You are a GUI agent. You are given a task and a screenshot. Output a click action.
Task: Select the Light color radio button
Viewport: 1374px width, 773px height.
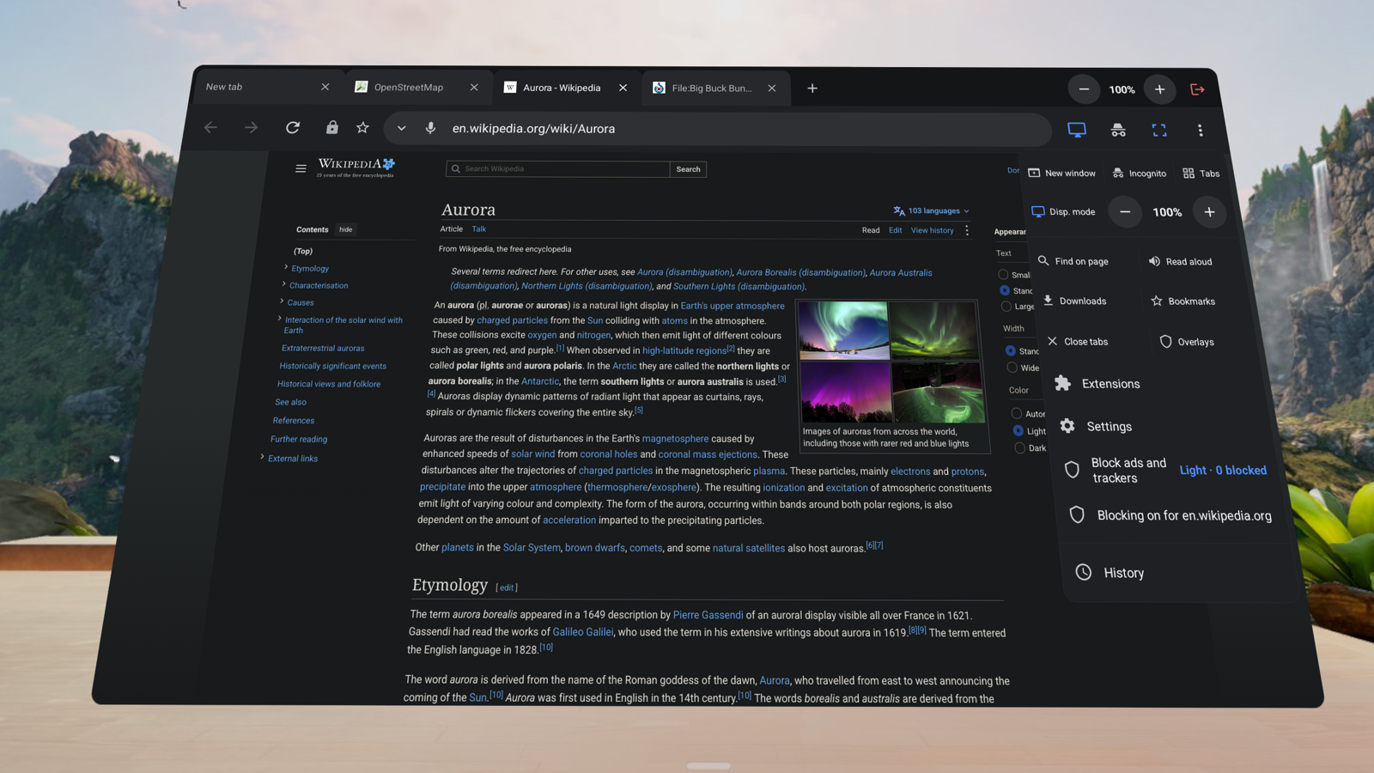click(x=1018, y=430)
